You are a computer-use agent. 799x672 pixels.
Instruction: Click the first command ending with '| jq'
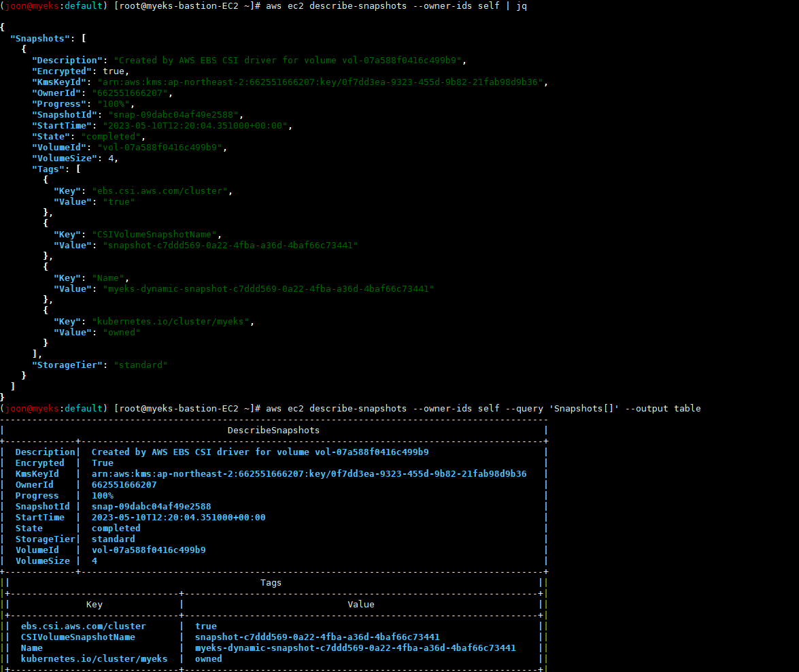click(396, 6)
